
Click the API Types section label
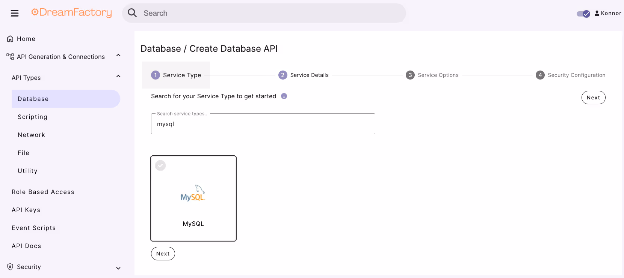tap(26, 78)
